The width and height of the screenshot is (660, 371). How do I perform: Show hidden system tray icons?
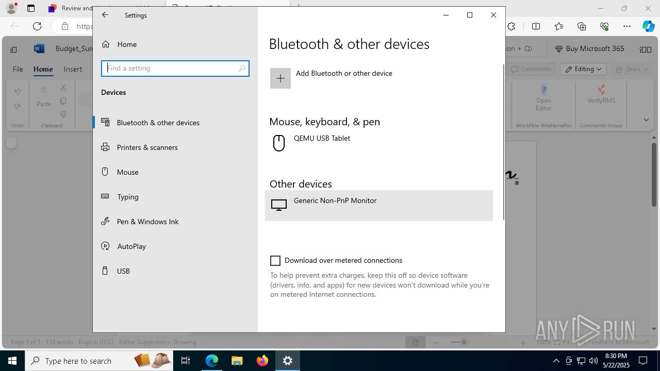tap(556, 361)
